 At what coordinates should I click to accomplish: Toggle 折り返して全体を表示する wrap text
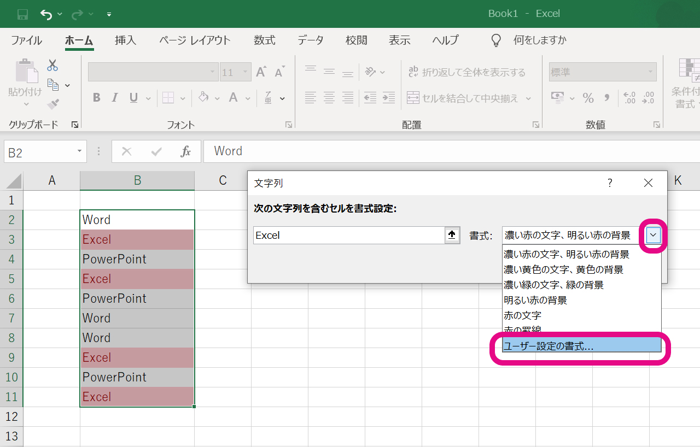(466, 72)
